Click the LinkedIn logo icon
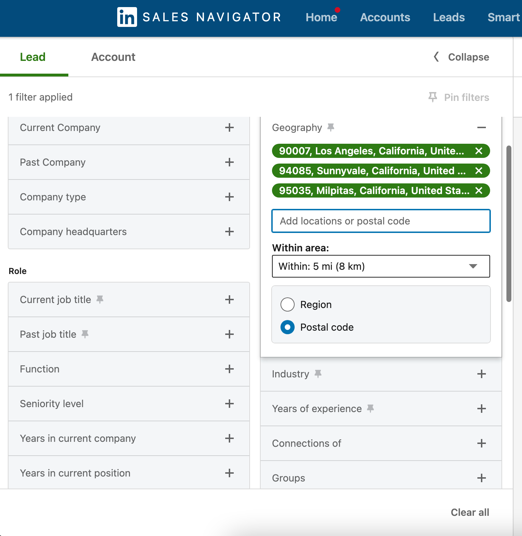Screen dimensions: 522x536 (x=127, y=17)
